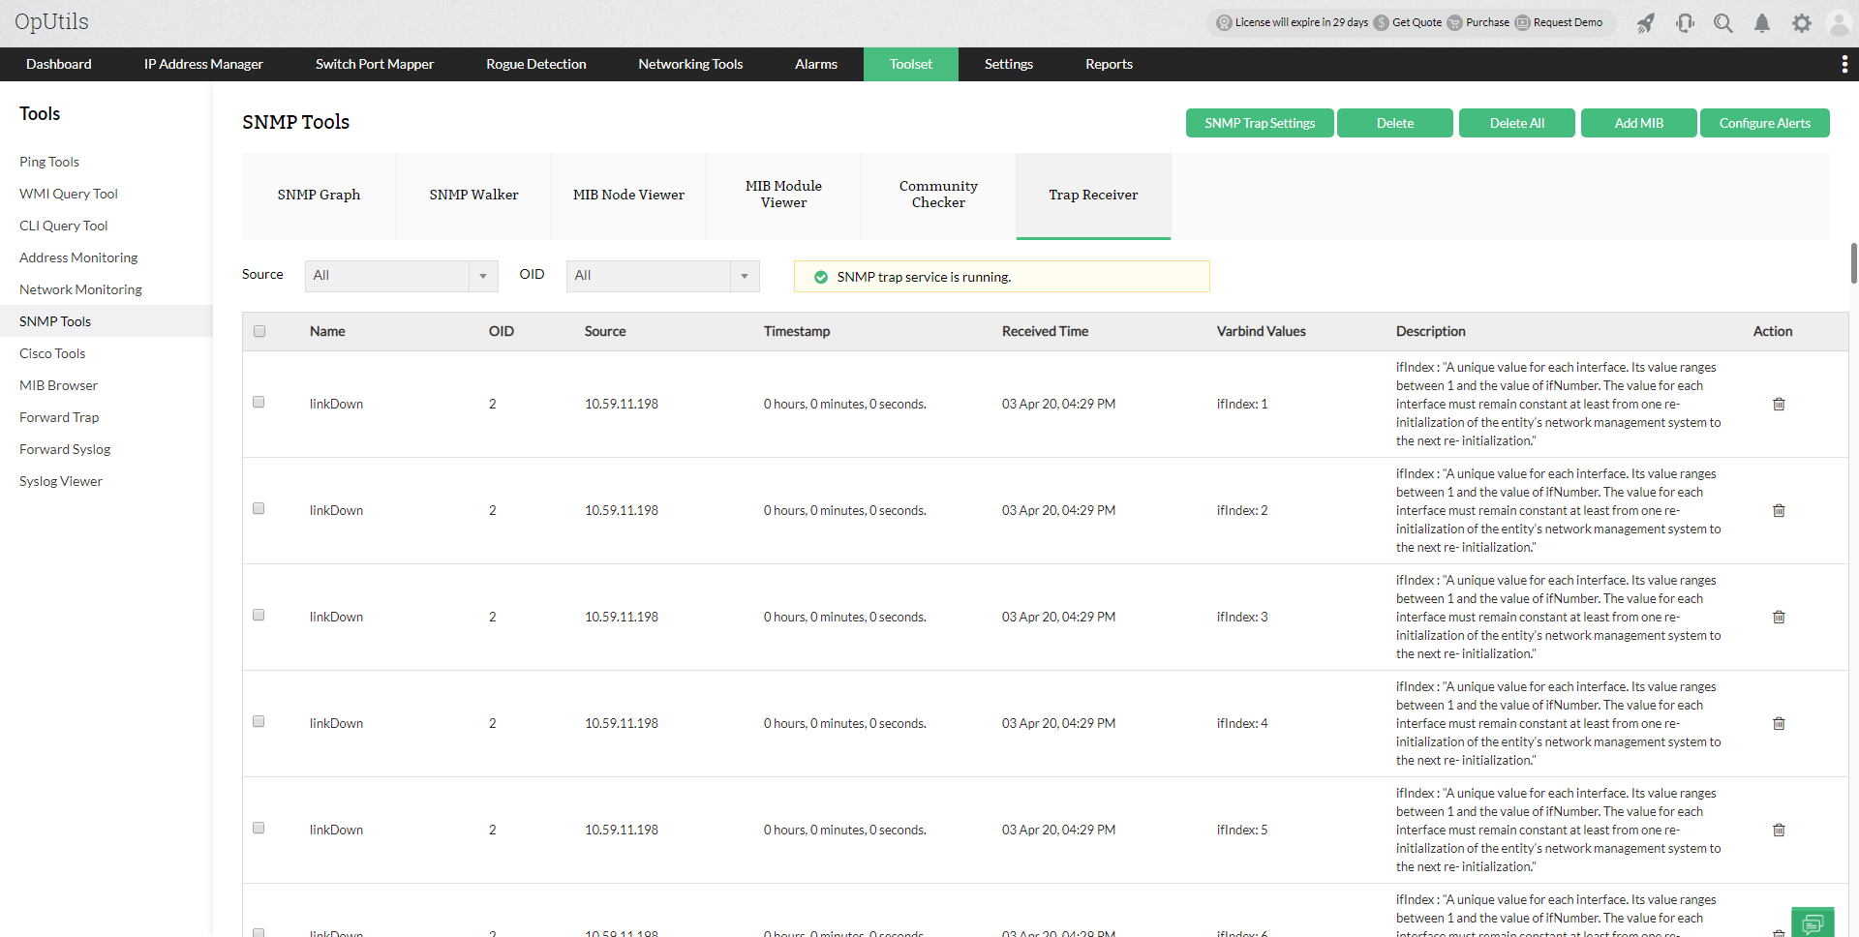
Task: Expand the Source filter dropdown
Action: point(482,276)
